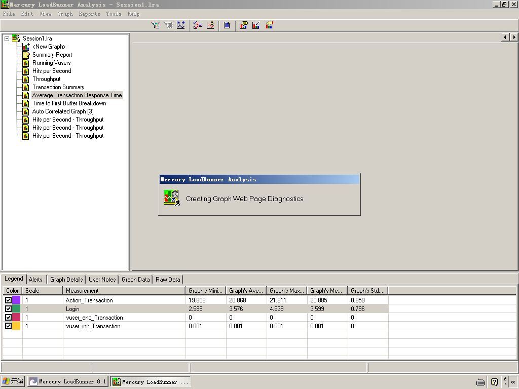Image resolution: width=519 pixels, height=389 pixels.
Task: Switch to Mercury LoadRunner 8.1 taskbar window
Action: tap(67, 381)
